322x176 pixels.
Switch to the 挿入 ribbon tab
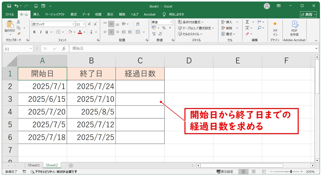pyautogui.click(x=36, y=14)
